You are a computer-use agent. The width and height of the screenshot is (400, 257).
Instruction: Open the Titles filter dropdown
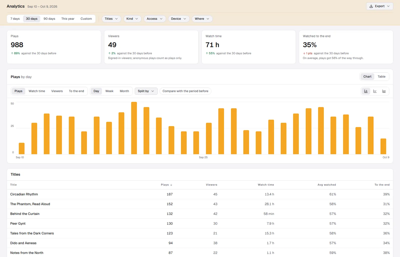point(111,19)
